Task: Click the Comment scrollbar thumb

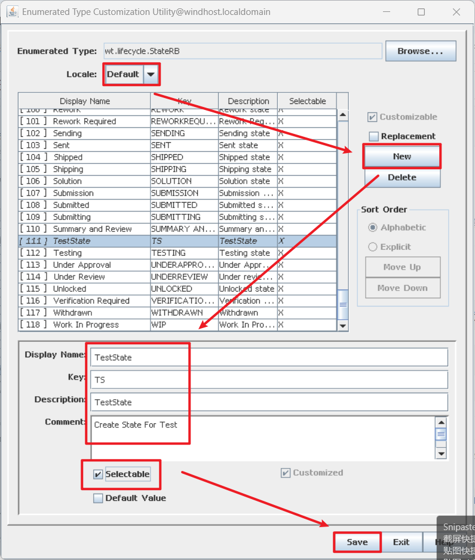Action: [x=442, y=434]
